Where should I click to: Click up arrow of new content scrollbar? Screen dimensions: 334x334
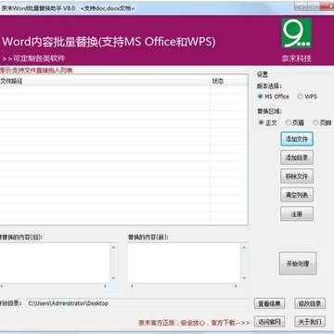(x=244, y=247)
